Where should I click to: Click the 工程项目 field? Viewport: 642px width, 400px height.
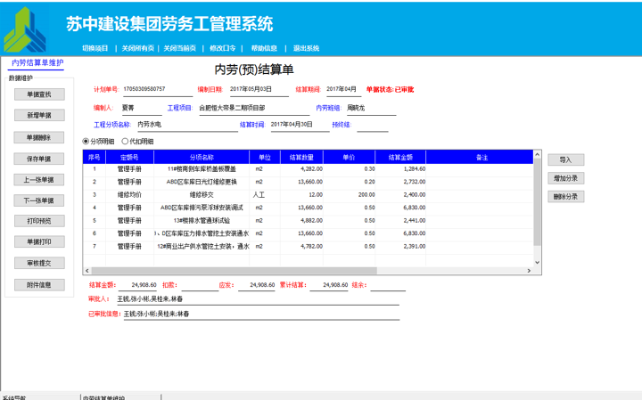tap(254, 109)
